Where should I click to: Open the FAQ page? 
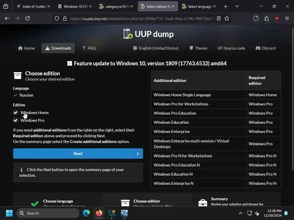pyautogui.click(x=89, y=48)
